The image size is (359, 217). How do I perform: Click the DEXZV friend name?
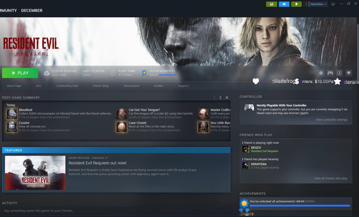tap(256, 148)
